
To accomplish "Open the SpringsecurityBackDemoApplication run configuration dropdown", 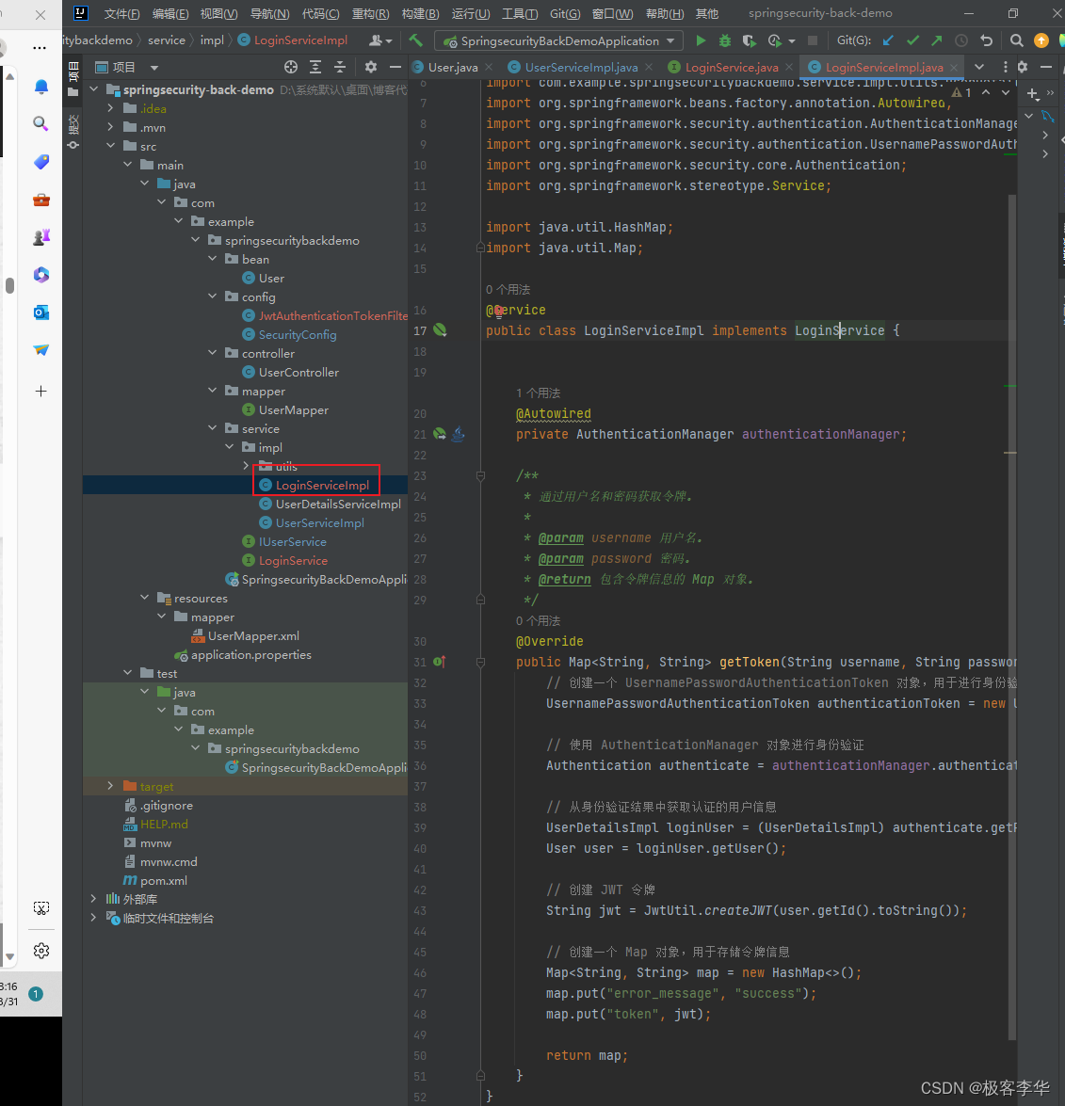I will (x=559, y=40).
